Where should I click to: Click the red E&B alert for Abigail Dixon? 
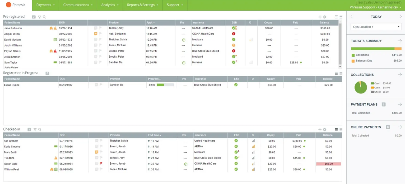(234, 34)
